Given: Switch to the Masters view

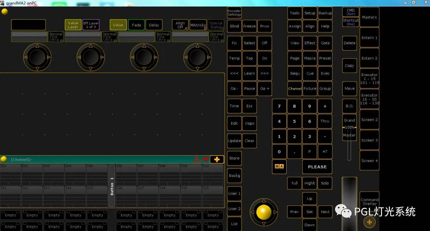Looking at the screenshot, I should click(369, 17).
